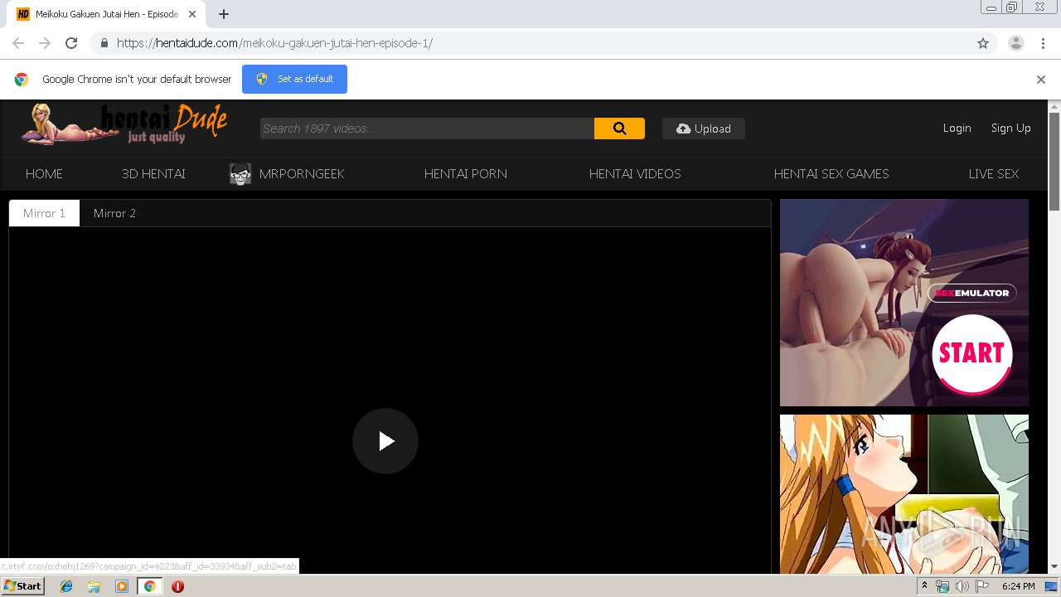The height and width of the screenshot is (597, 1061).
Task: Click the MrPornGeek glasses icon
Action: (x=240, y=174)
